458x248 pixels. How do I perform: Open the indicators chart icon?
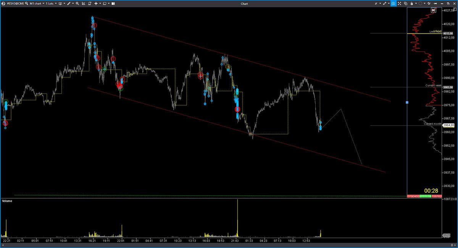pos(84,3)
